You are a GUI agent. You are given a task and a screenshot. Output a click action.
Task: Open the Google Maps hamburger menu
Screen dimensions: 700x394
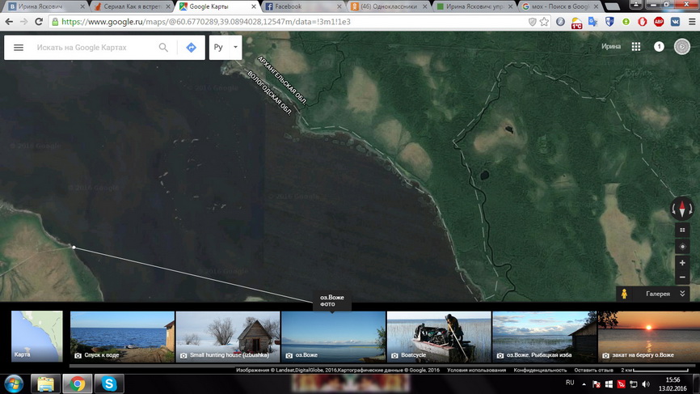pyautogui.click(x=19, y=48)
